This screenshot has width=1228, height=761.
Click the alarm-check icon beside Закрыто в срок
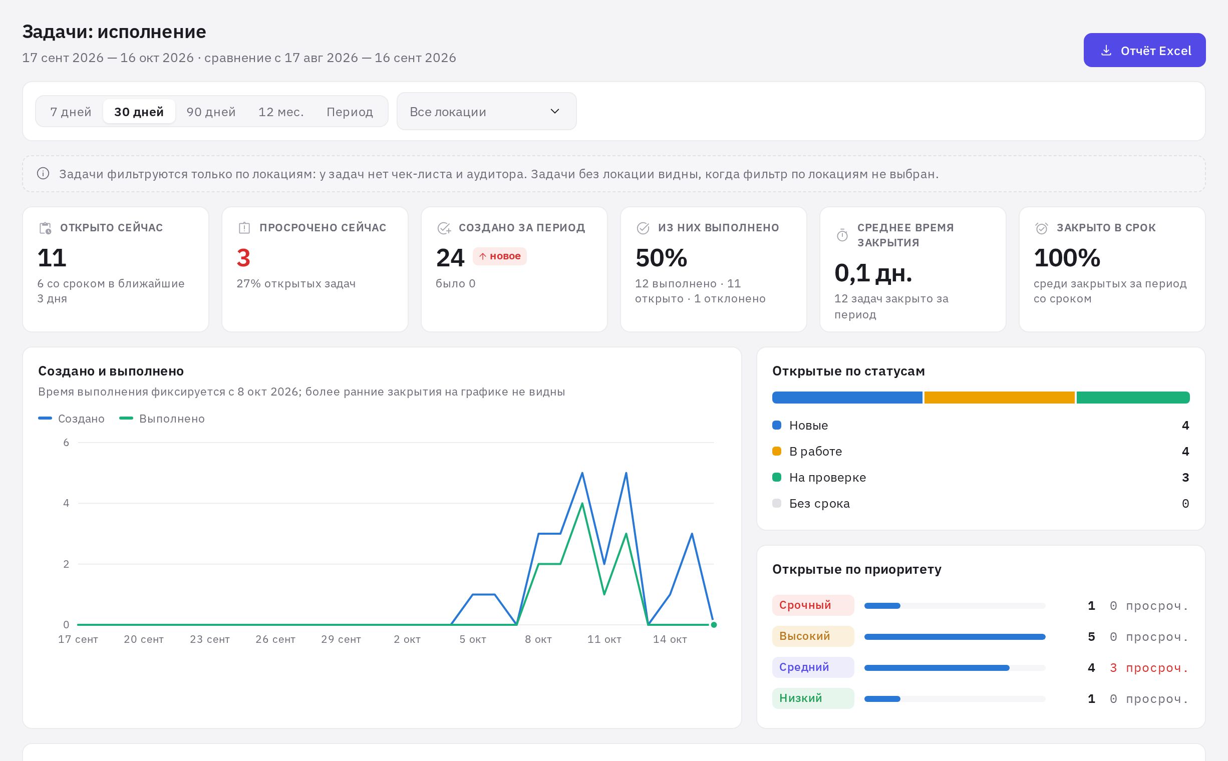[x=1042, y=228]
